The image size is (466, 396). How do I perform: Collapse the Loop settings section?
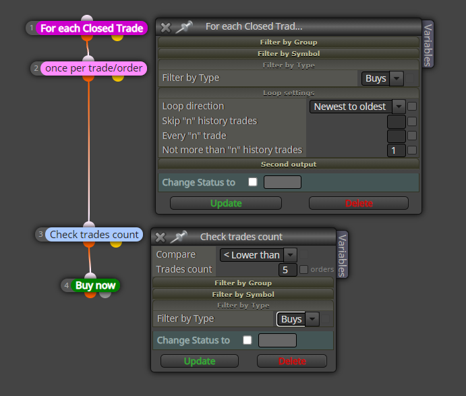(289, 92)
